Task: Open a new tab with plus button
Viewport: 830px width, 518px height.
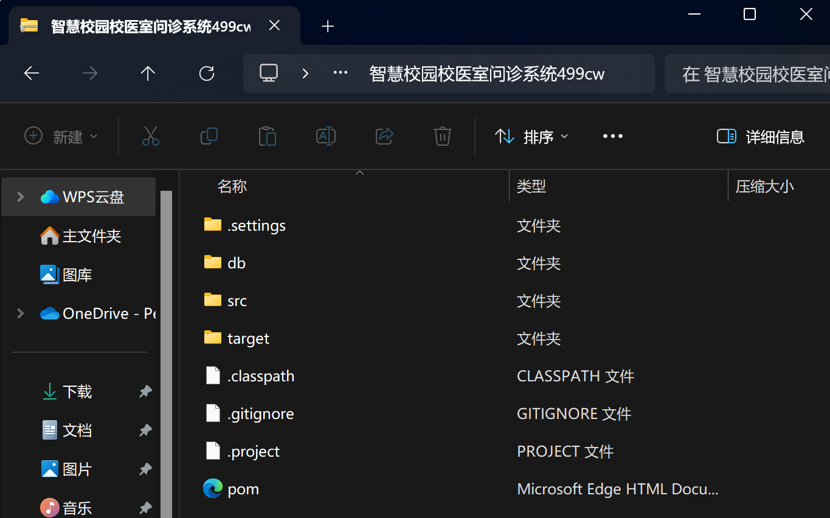Action: 328,26
